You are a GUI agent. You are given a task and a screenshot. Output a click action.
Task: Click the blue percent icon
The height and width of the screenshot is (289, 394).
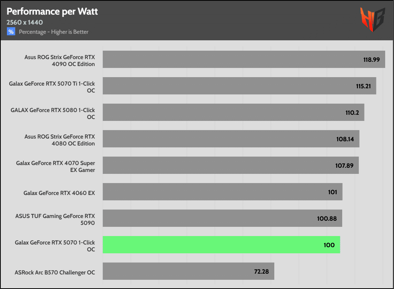click(11, 32)
